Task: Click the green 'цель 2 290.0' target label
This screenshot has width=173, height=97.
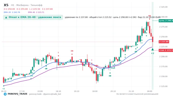Action: point(166,21)
